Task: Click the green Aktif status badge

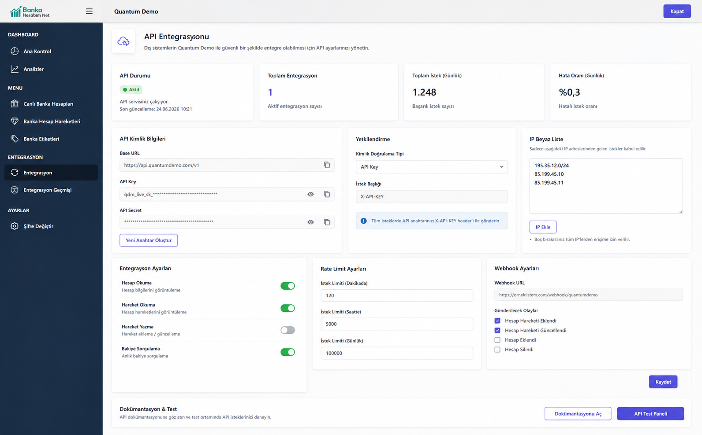Action: point(131,89)
